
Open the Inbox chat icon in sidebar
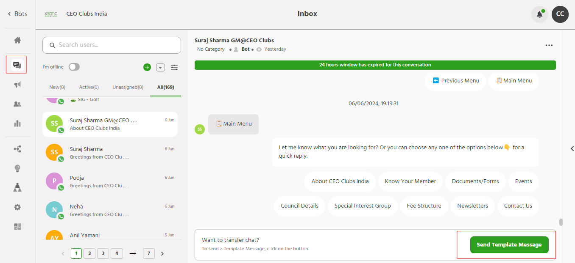17,65
